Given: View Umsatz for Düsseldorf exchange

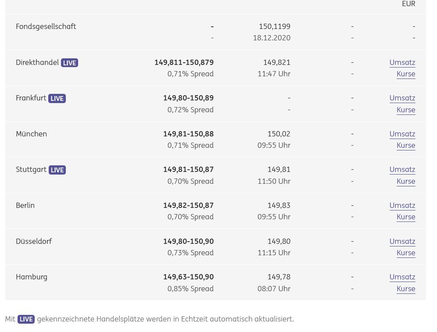Looking at the screenshot, I should pos(402,241).
